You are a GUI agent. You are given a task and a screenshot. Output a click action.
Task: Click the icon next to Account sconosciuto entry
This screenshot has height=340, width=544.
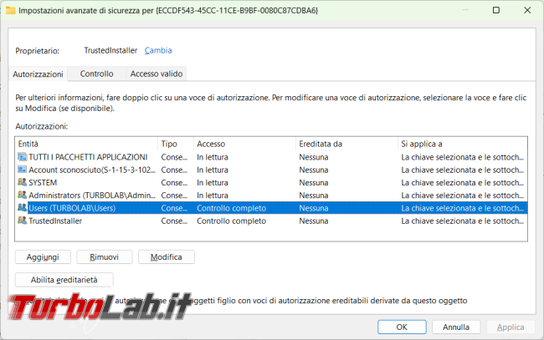[x=23, y=170]
